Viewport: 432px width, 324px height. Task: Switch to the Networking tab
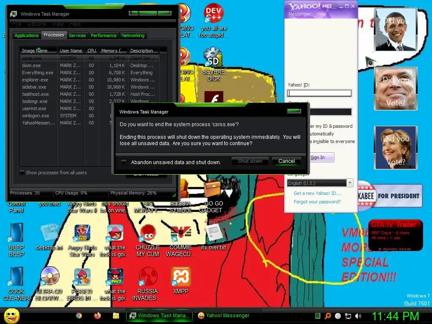coord(133,35)
